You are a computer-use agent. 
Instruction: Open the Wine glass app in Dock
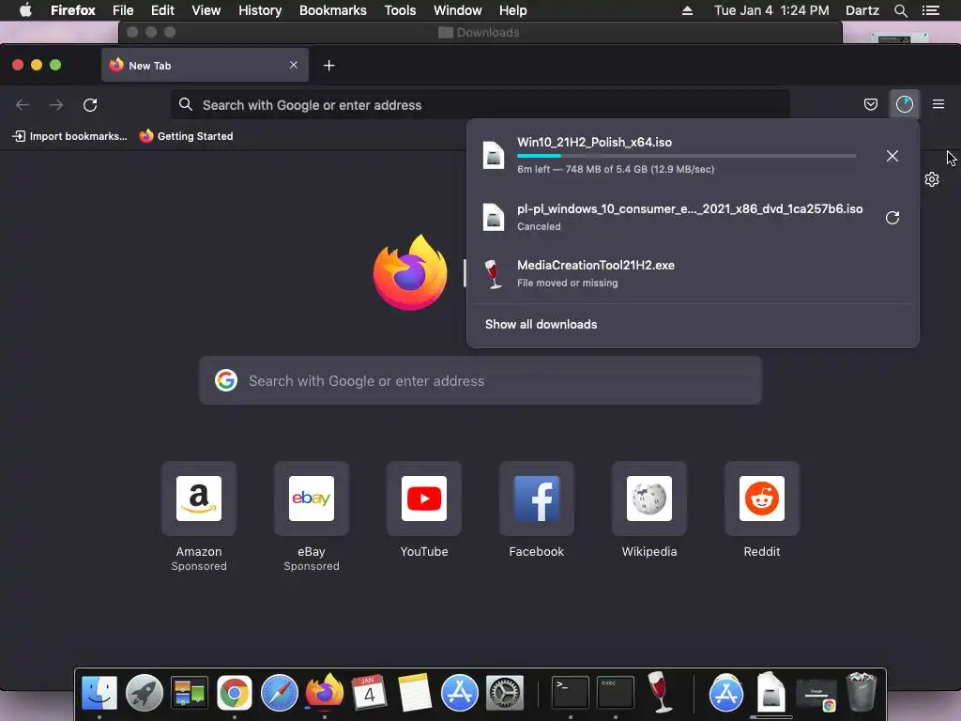pyautogui.click(x=660, y=692)
